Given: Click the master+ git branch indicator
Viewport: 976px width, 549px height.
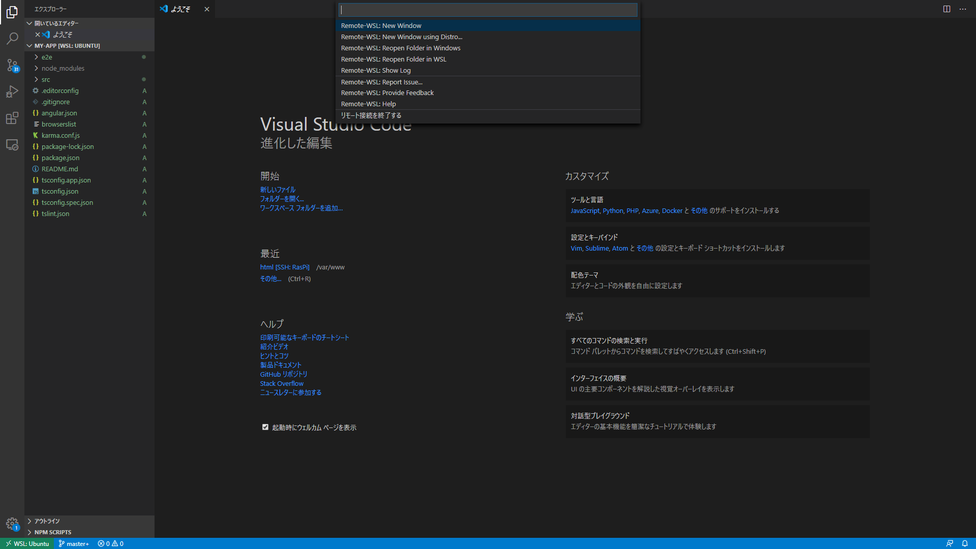Looking at the screenshot, I should click(74, 543).
